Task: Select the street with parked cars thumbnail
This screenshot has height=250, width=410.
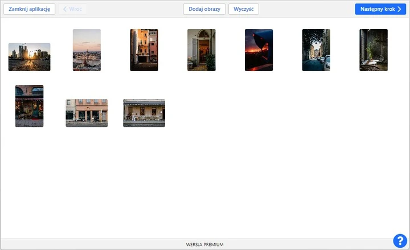Action: [x=316, y=50]
